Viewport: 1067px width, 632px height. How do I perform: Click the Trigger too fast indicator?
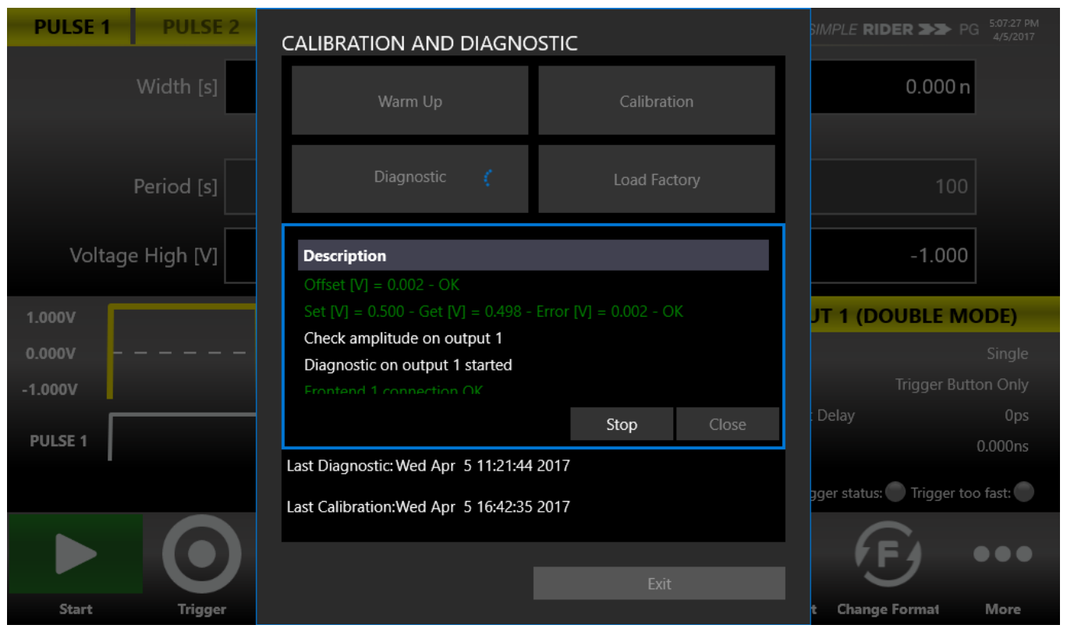(x=1023, y=492)
